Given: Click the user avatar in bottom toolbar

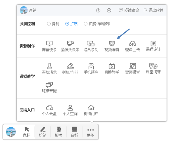Looking at the screenshot, I should [x=11, y=132].
